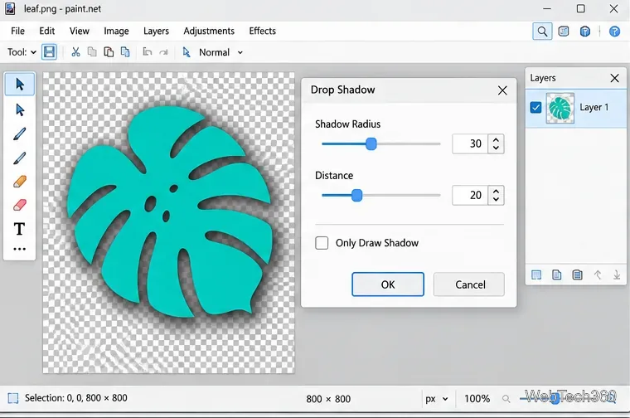Image resolution: width=630 pixels, height=418 pixels.
Task: Click Duplicate Layer icon in Layers panel
Action: tap(557, 275)
